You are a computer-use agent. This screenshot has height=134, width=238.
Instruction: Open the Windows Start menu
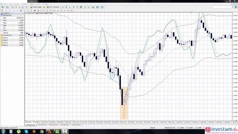[x=3, y=131]
